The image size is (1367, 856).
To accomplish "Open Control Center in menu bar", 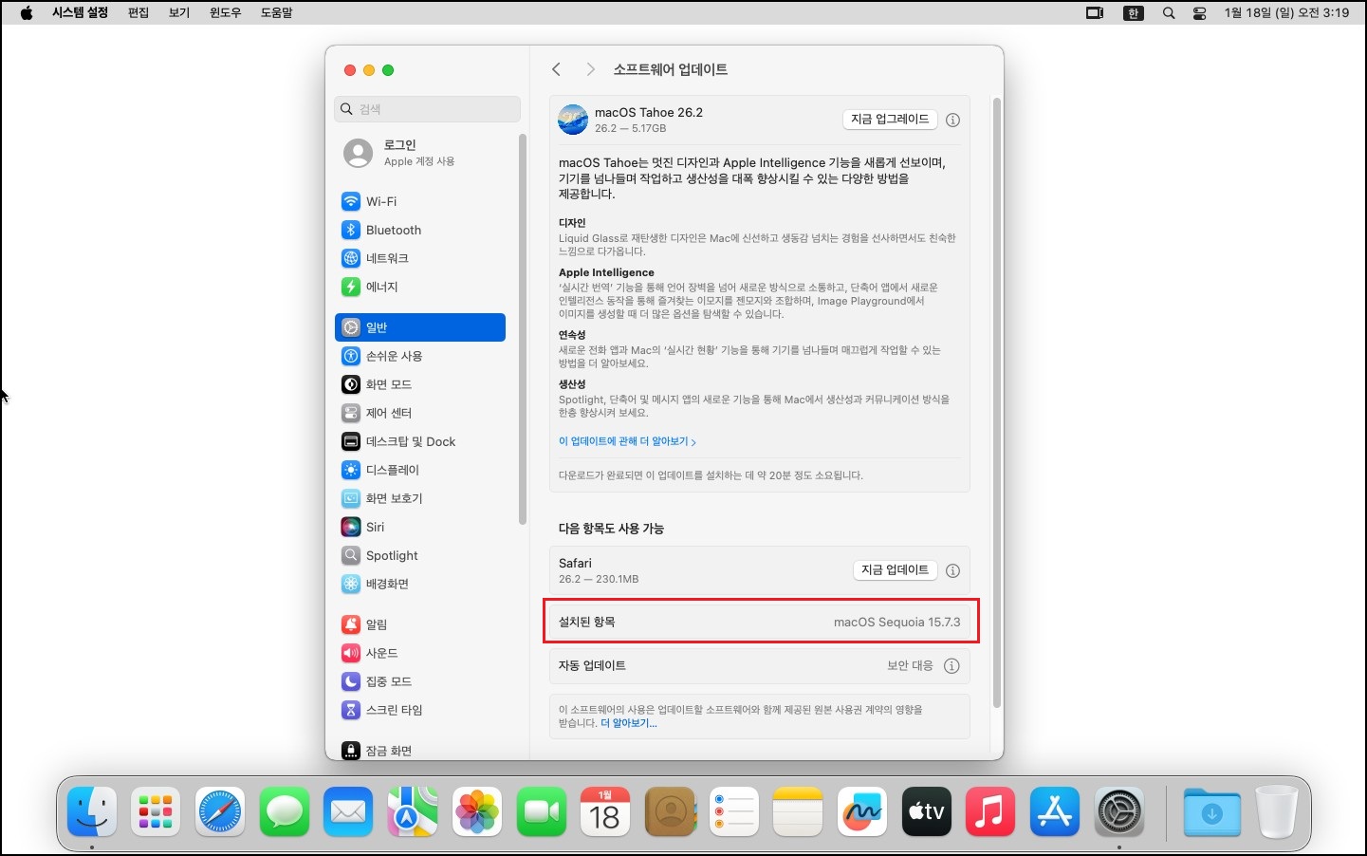I will point(1199,13).
